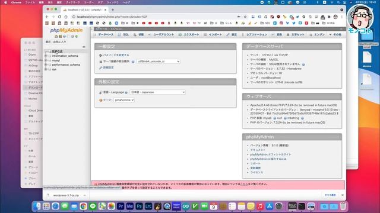Open the 変数 (Variables) tab
The height and width of the screenshot is (213, 380).
(x=277, y=34)
